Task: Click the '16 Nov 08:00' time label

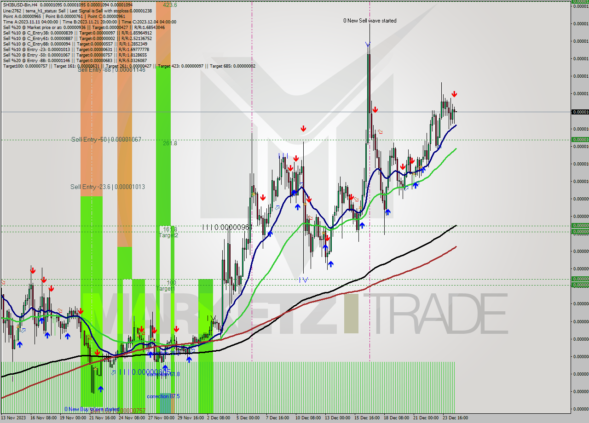Action: point(43,418)
